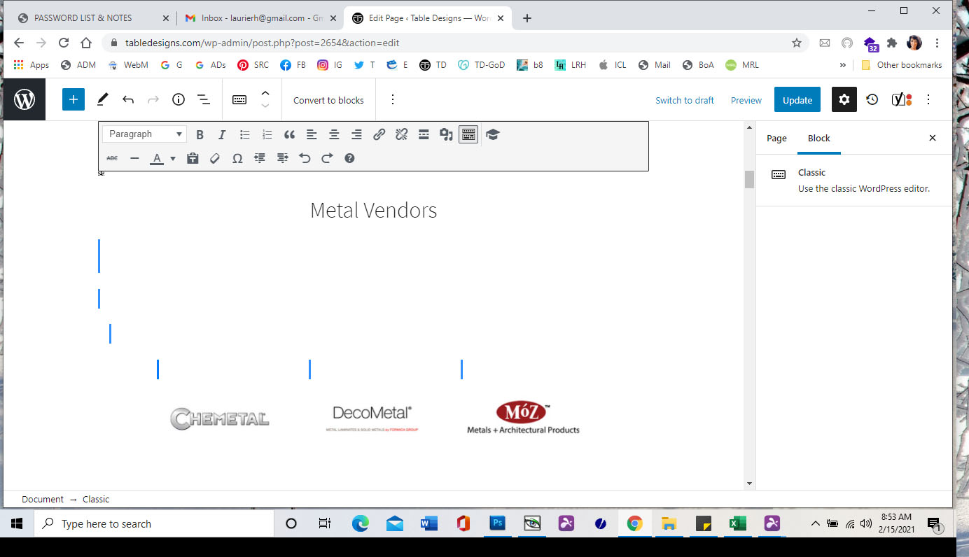Show hidden system tray icons
969x557 pixels.
[x=815, y=523]
